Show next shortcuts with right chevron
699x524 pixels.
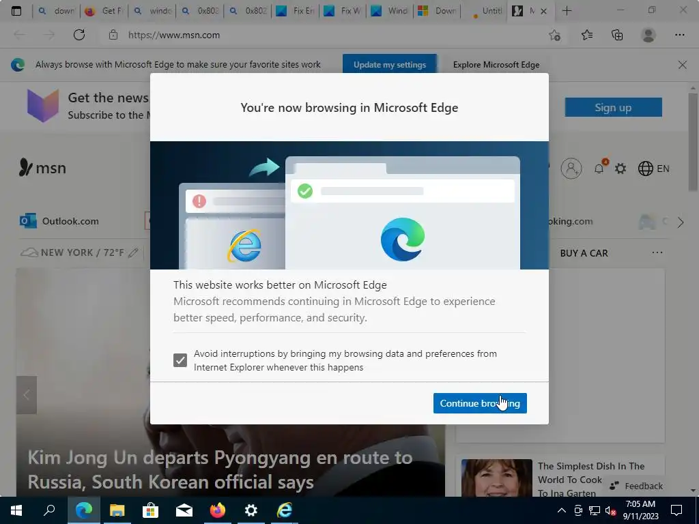coord(681,222)
